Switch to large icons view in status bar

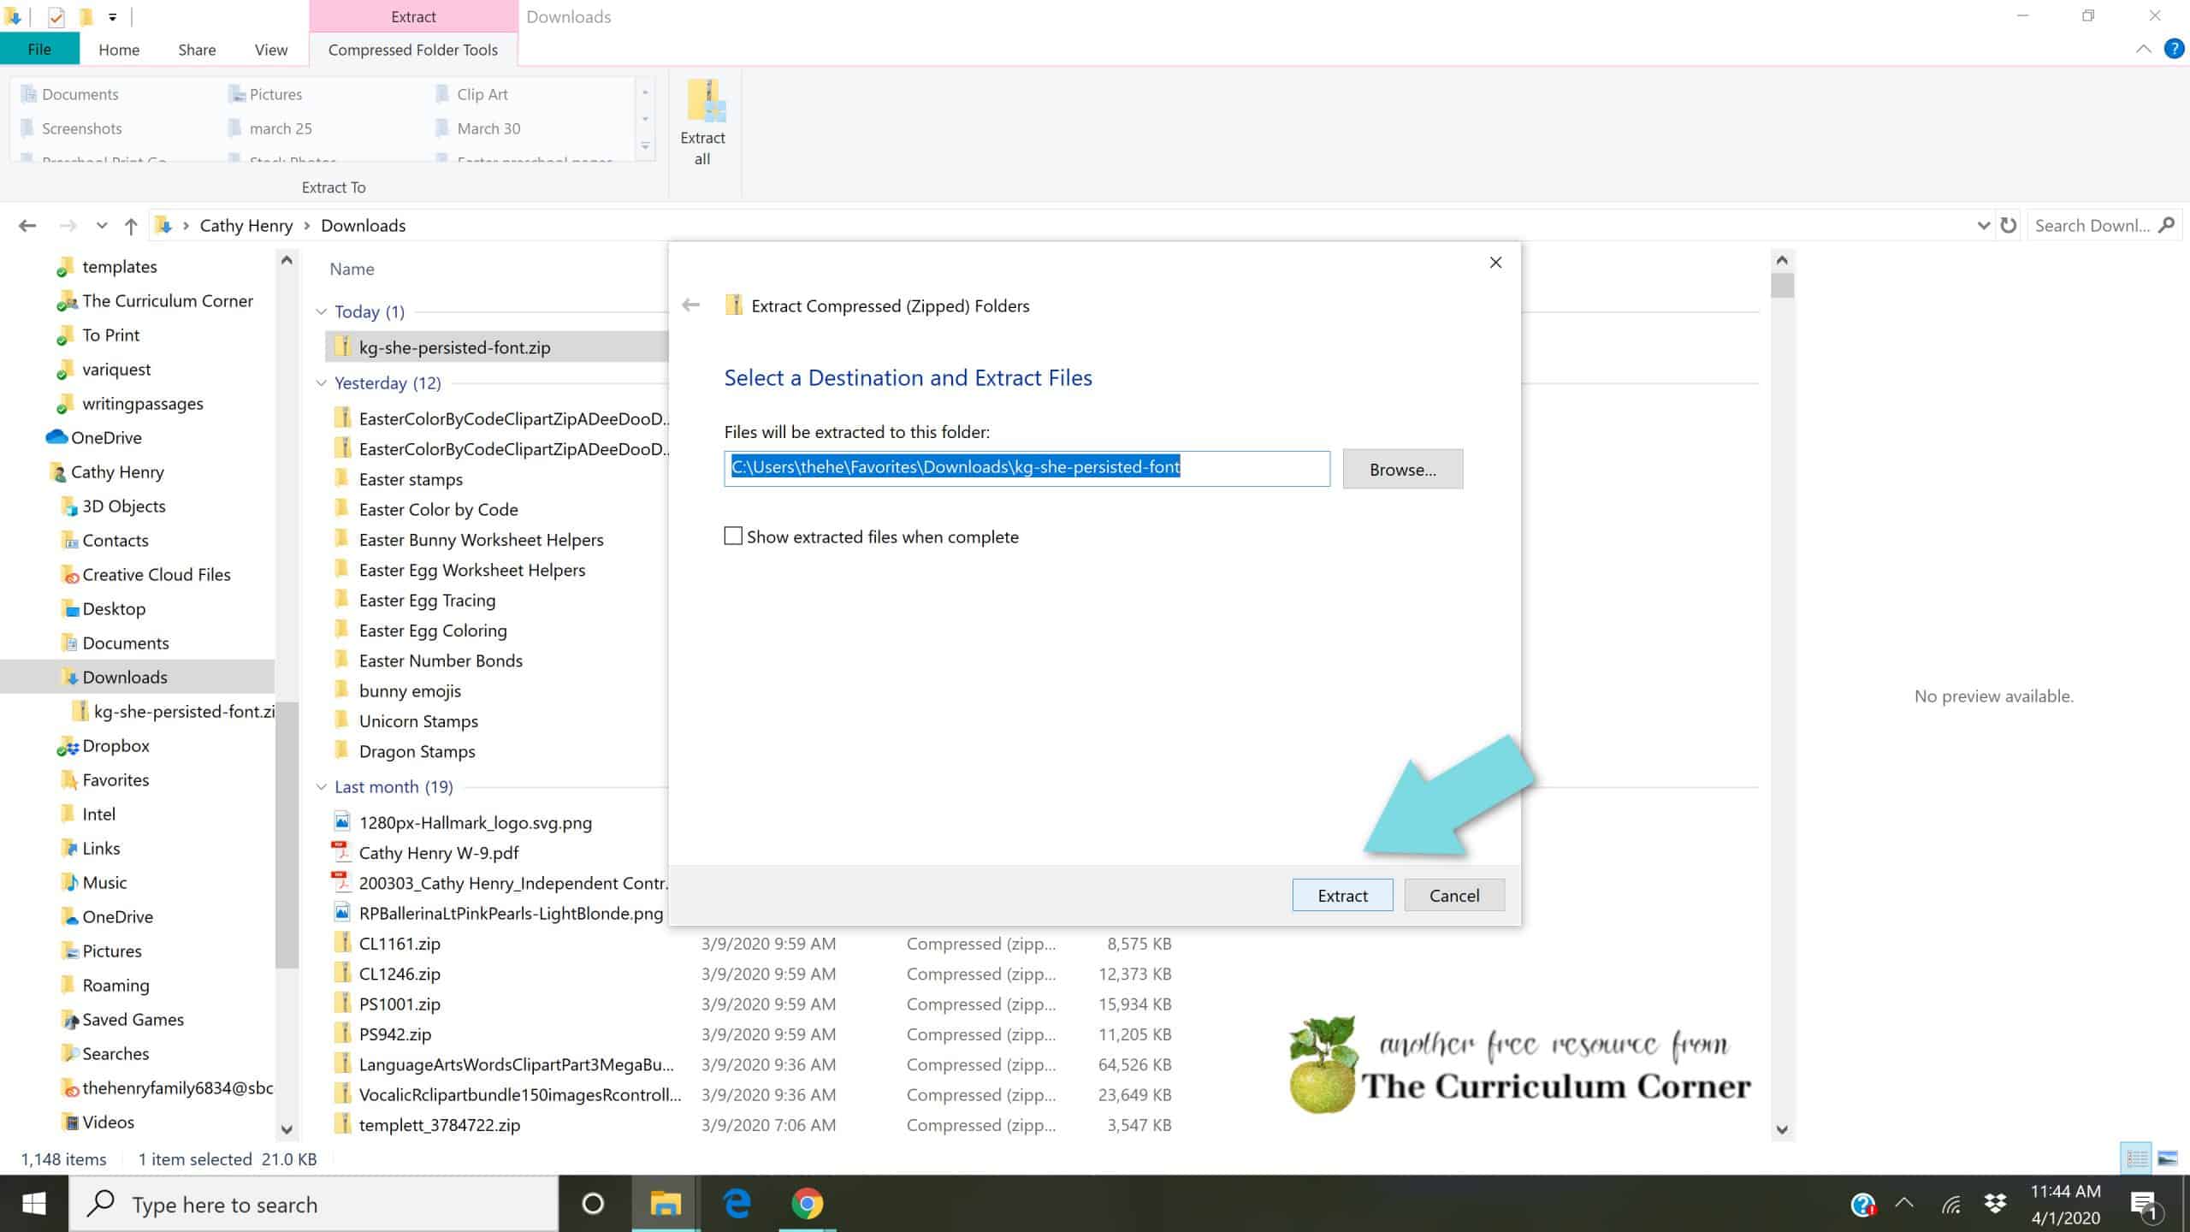point(2168,1158)
